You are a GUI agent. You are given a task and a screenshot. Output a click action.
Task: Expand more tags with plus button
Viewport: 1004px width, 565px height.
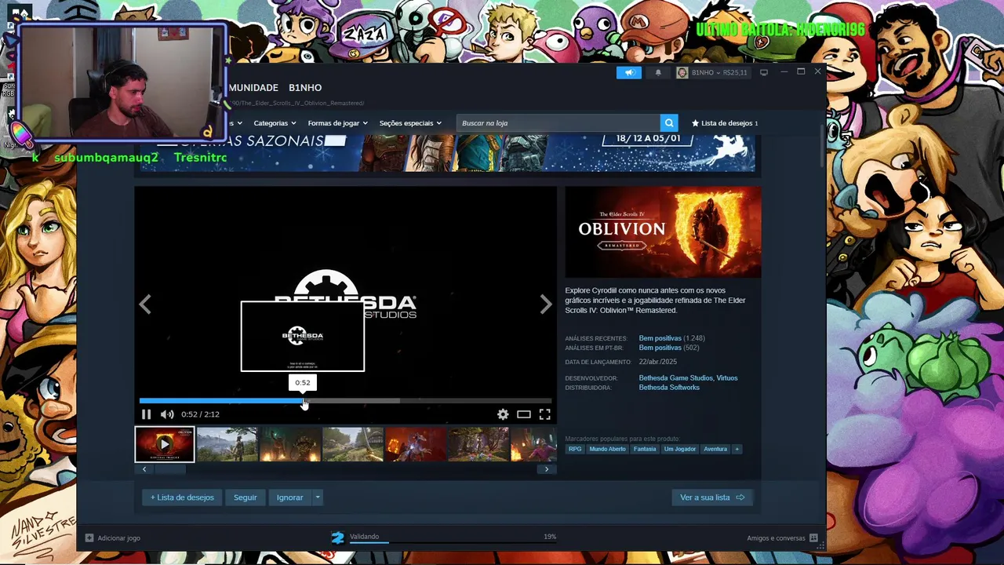[736, 449]
